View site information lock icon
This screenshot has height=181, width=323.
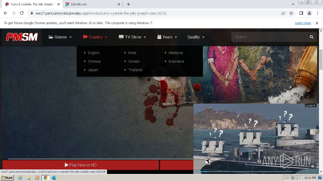[x=32, y=13]
